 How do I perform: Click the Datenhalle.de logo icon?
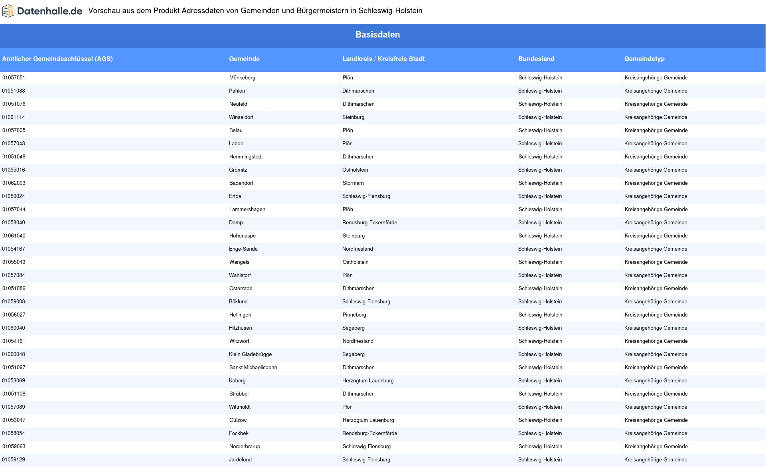pyautogui.click(x=8, y=11)
